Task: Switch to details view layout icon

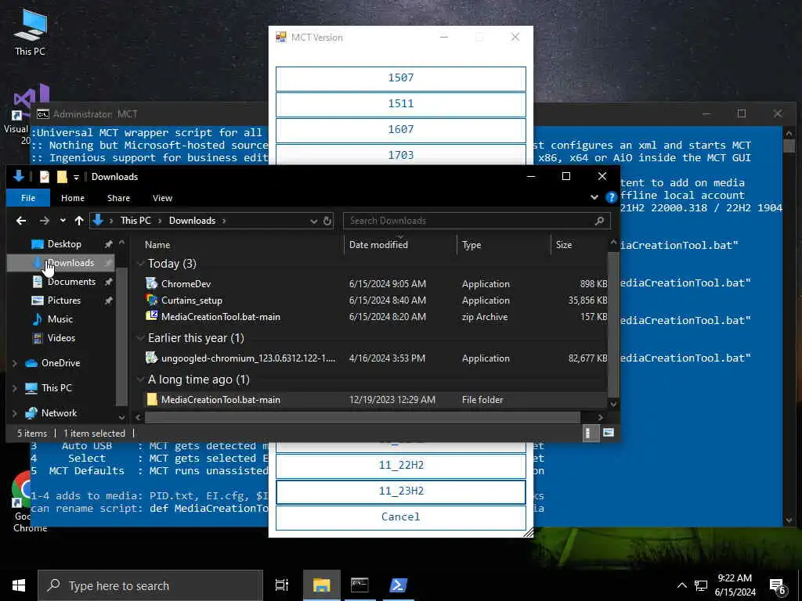Action: (591, 434)
